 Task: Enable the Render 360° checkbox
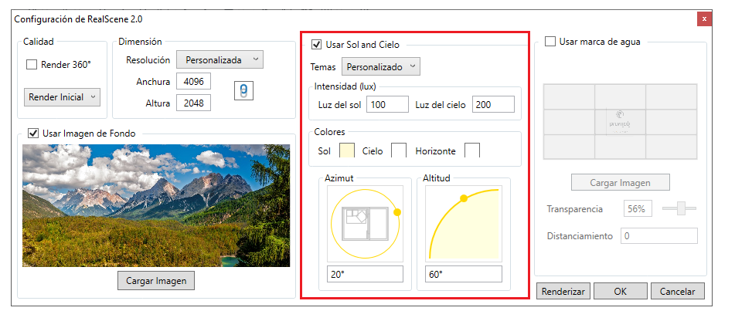coord(32,65)
